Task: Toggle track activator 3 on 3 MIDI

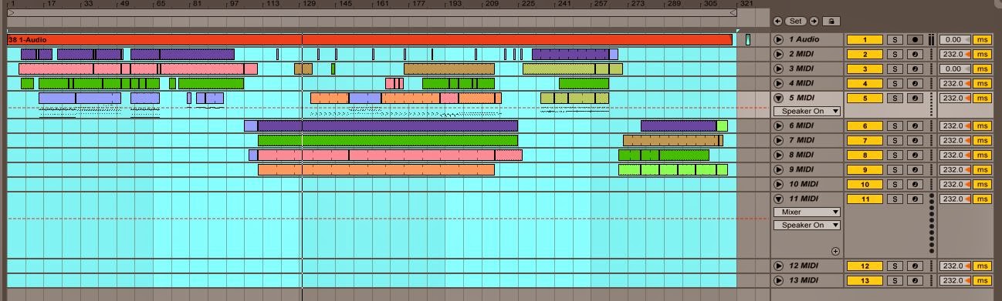Action: pos(865,69)
